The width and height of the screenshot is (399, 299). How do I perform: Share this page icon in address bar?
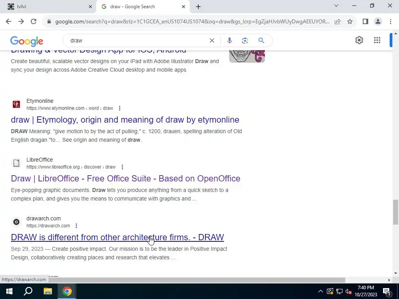click(337, 22)
